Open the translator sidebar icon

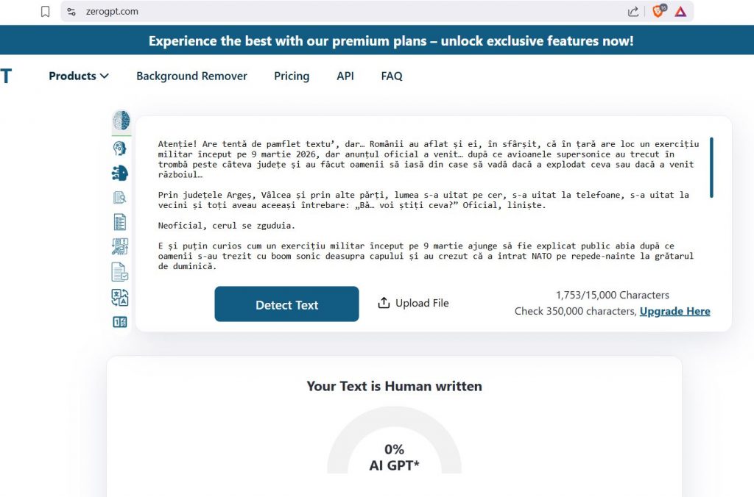(119, 297)
